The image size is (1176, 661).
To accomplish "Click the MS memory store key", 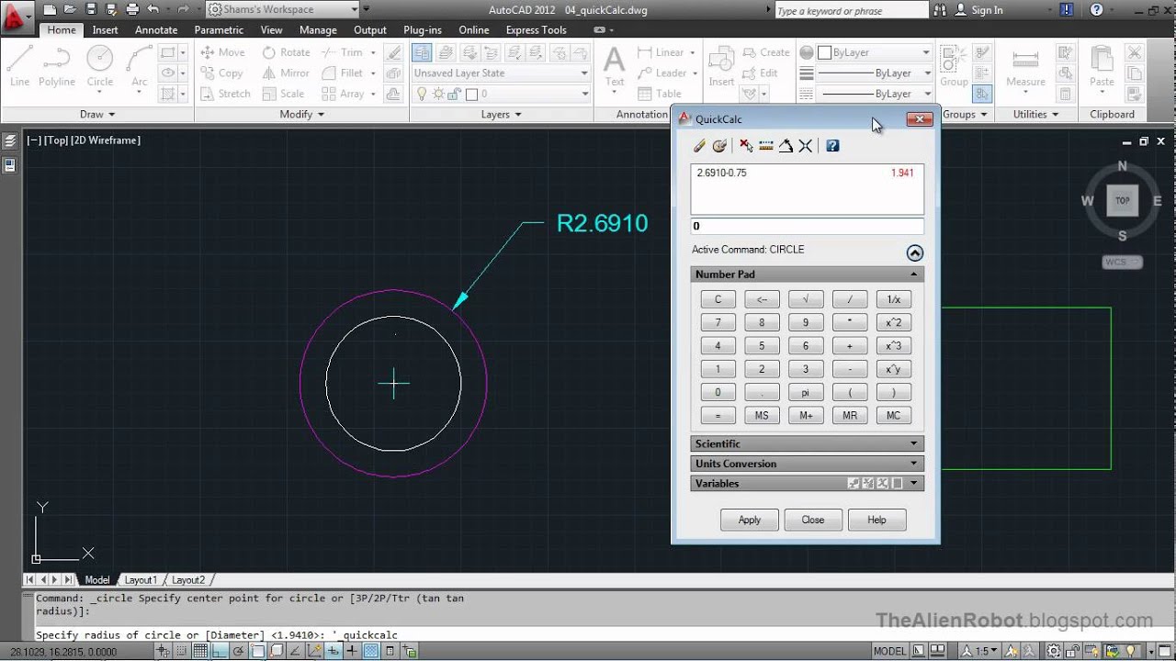I will [762, 416].
